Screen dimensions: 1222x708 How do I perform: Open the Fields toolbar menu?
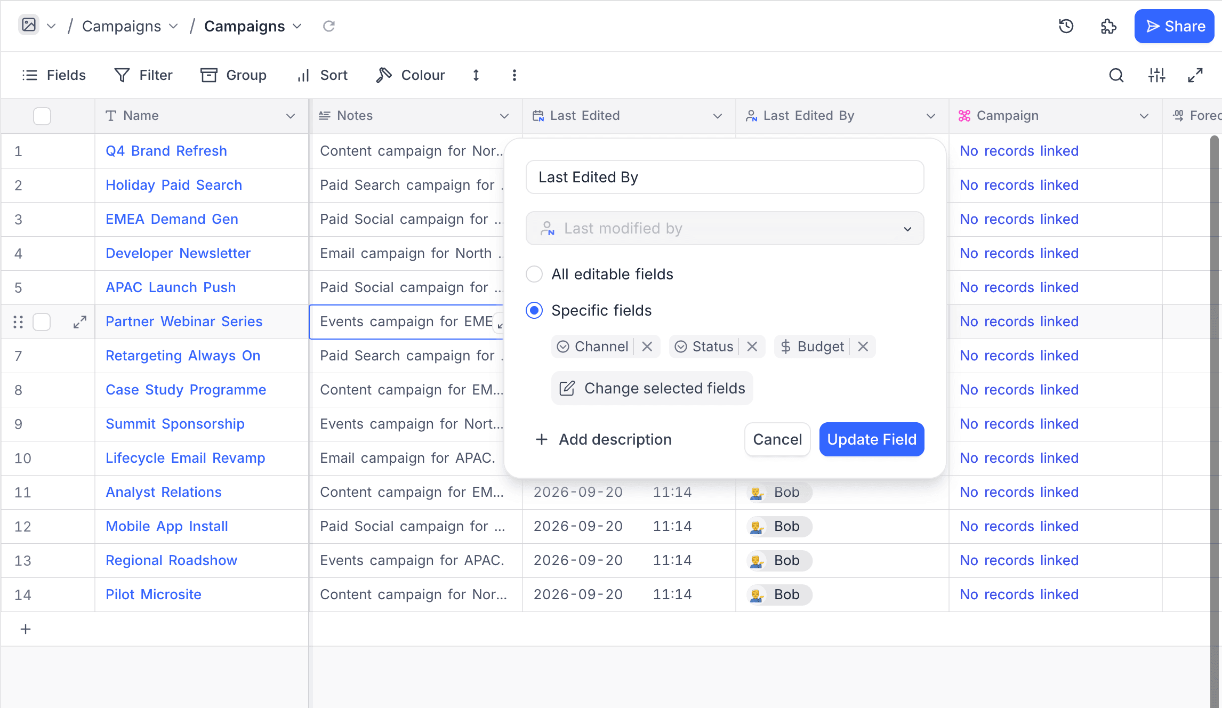[53, 75]
